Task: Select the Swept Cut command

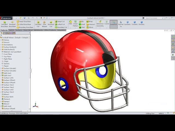Action: 60,21
